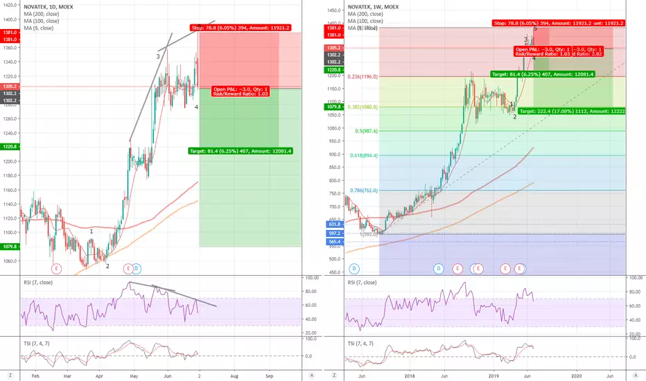Click the first dividend D marker on the weekly chart's price axis side

pos(354,269)
